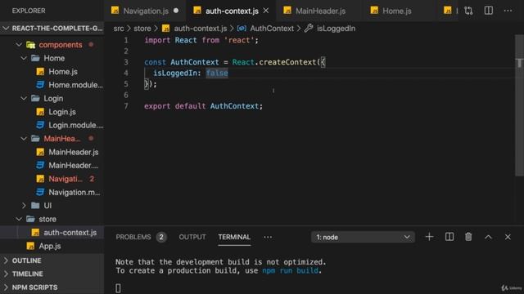Open the Navigati... file with 2 problems
This screenshot has width=524, height=294.
(65, 179)
